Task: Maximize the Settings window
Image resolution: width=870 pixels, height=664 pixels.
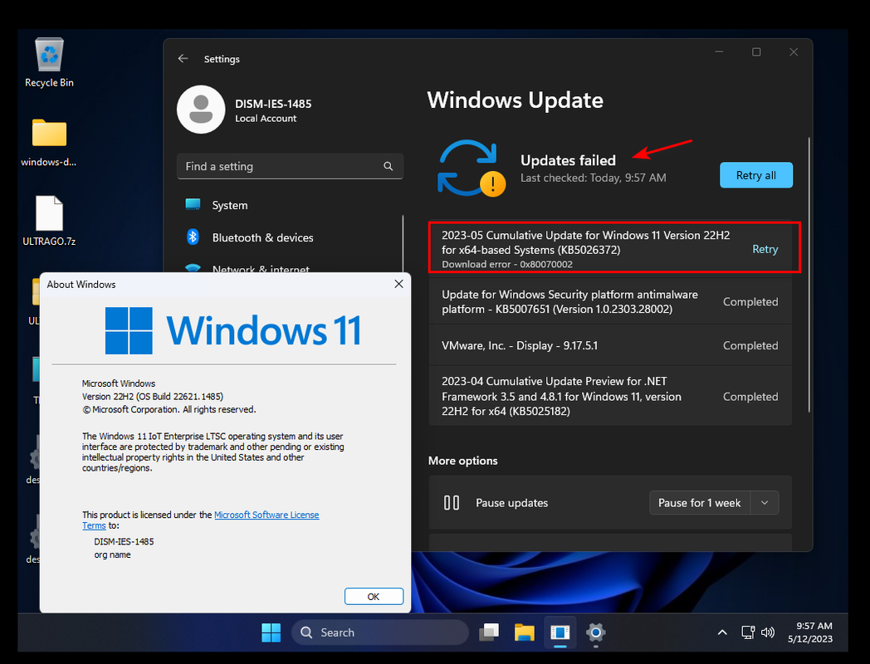Action: (x=756, y=52)
